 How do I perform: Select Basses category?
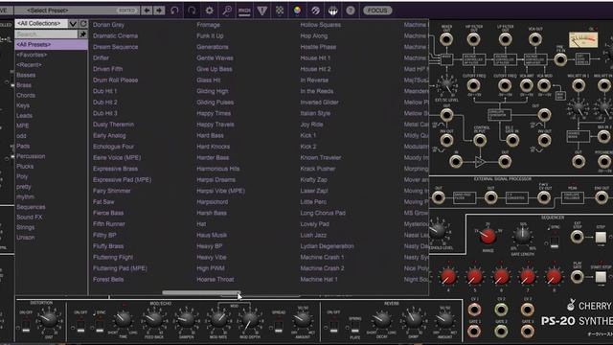coord(26,75)
